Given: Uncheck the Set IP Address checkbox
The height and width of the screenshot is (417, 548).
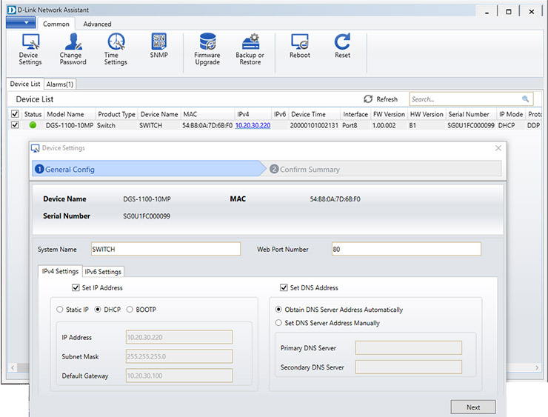Looking at the screenshot, I should coord(76,287).
